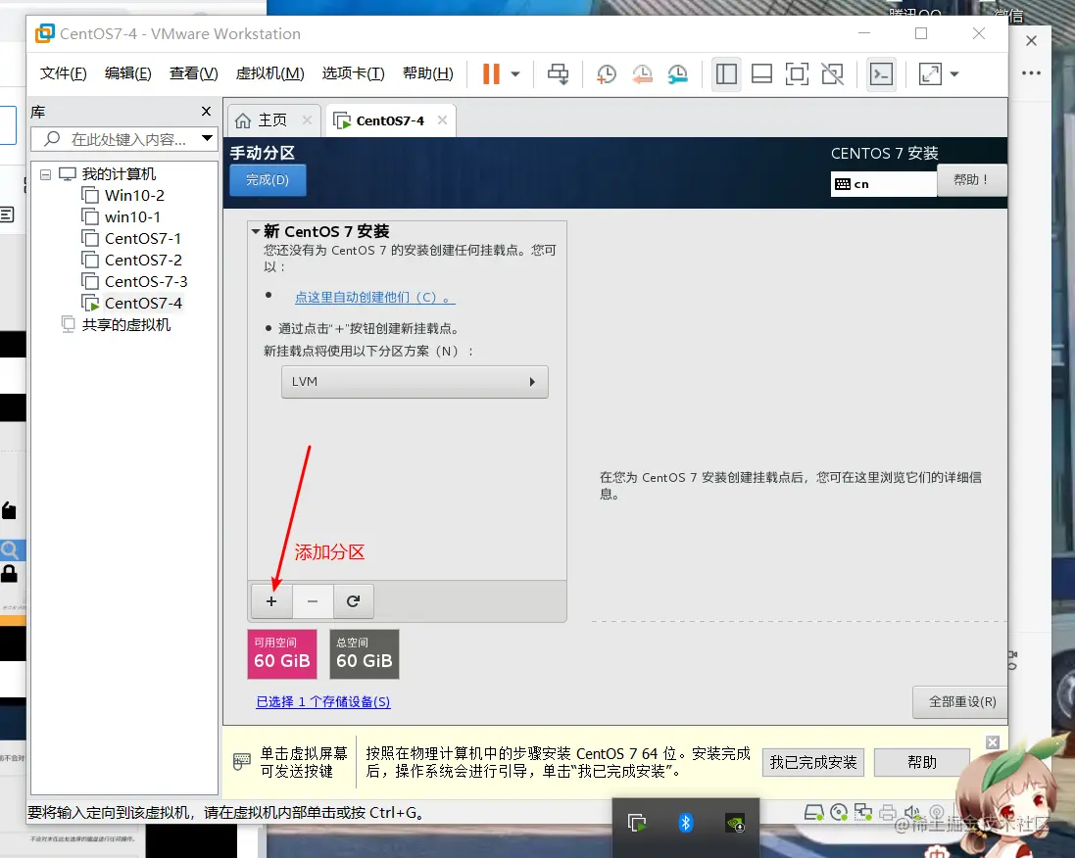
Task: Click the Bluetooth tray icon
Action: point(686,823)
